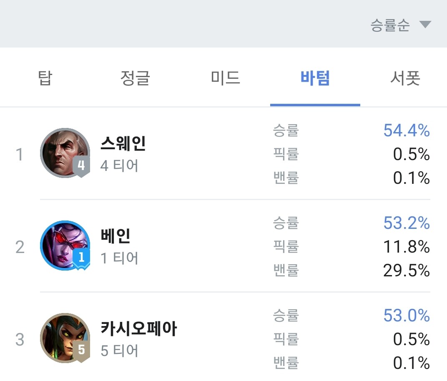Click the 4 티어 label under 스웨인
Screen dimensions: 447x381
coord(119,165)
